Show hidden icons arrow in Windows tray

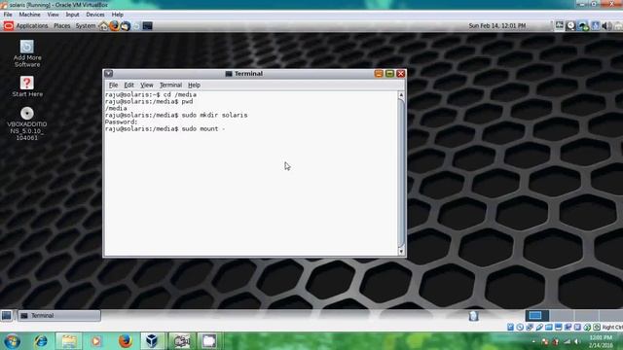pos(533,341)
